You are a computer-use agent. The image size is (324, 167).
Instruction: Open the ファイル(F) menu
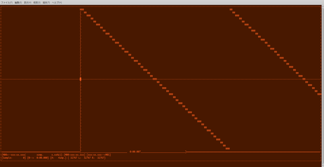(x=7, y=2)
